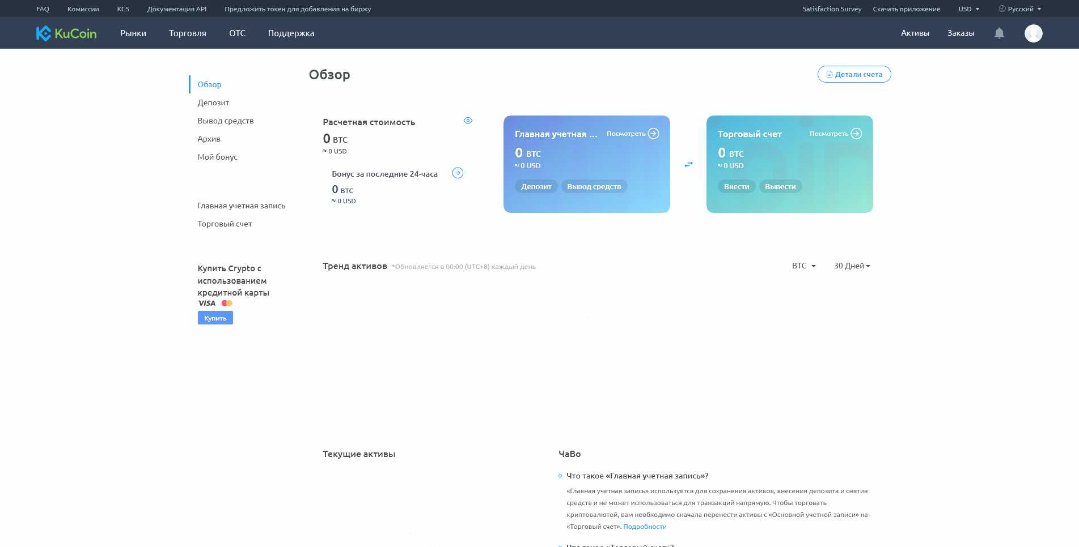This screenshot has height=547, width=1079.
Task: Open Рынки in the main navigation
Action: point(133,33)
